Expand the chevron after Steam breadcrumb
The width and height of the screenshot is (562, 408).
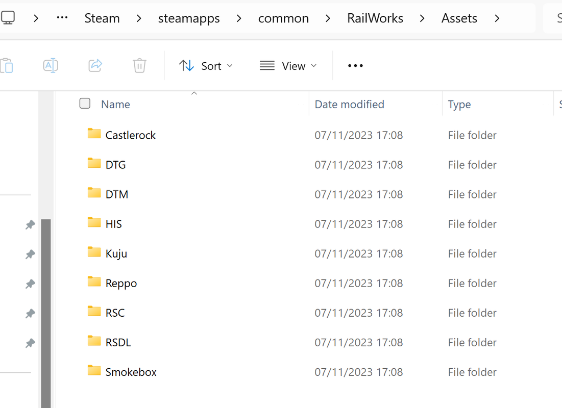tap(139, 18)
